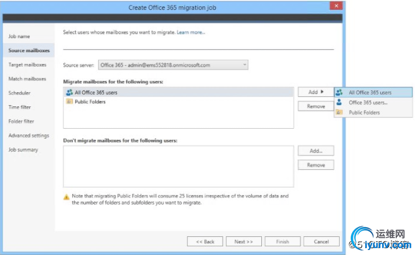The image size is (415, 255).
Task: Click Add... button for exclusion list
Action: (x=315, y=151)
